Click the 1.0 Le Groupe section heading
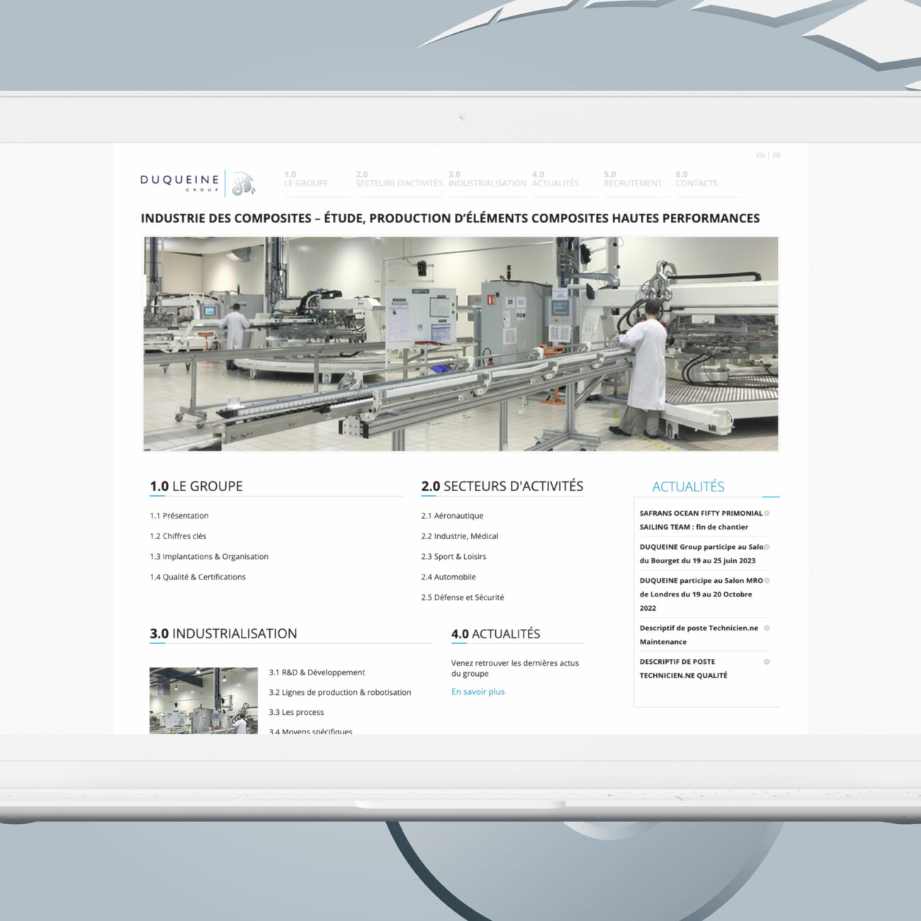The height and width of the screenshot is (921, 921). coord(196,486)
